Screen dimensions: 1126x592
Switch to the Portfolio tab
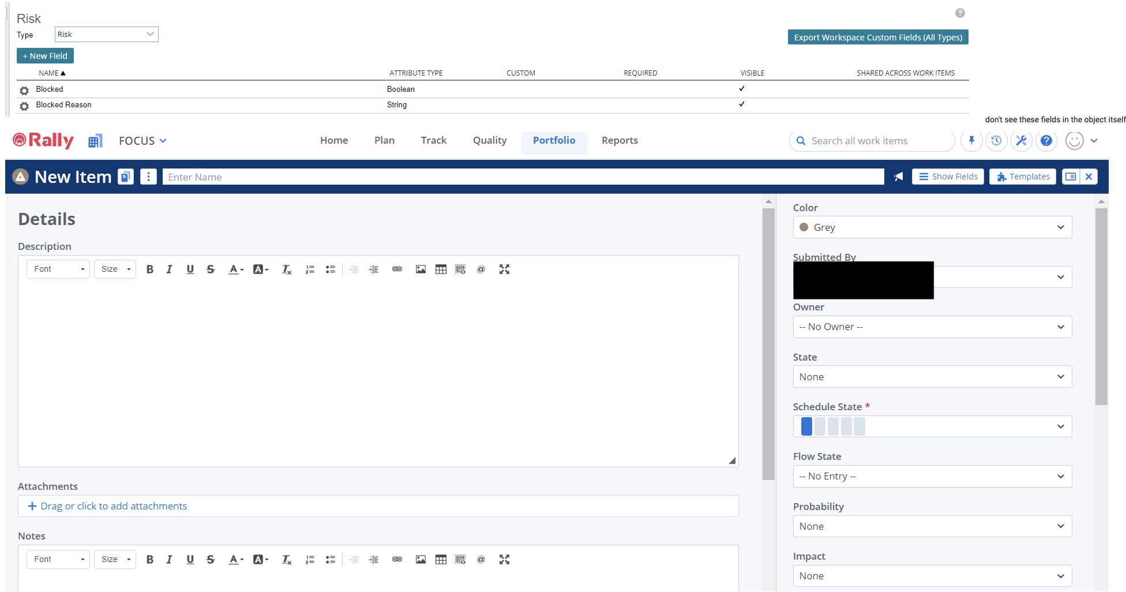pos(554,141)
